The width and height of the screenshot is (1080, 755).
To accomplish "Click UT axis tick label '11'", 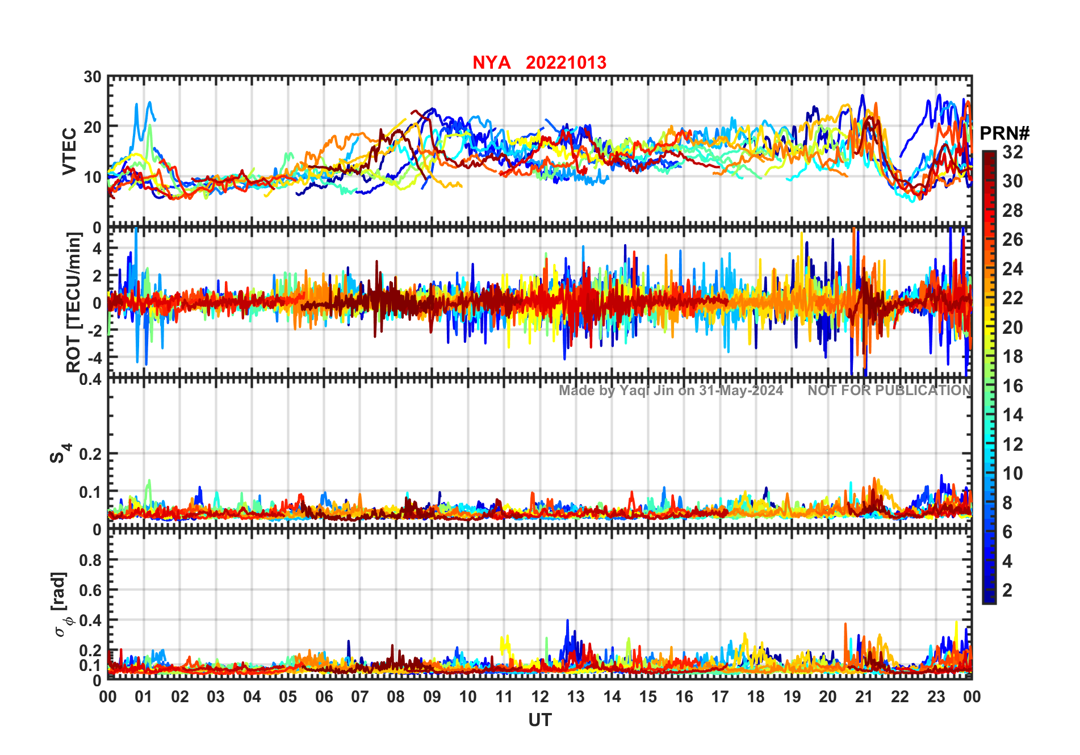I will [504, 697].
